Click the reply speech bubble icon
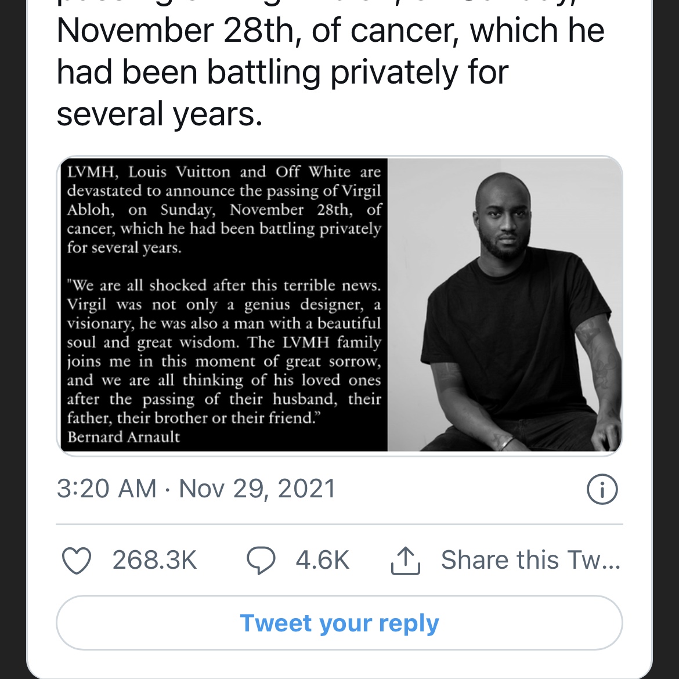Image resolution: width=679 pixels, height=679 pixels. [261, 561]
